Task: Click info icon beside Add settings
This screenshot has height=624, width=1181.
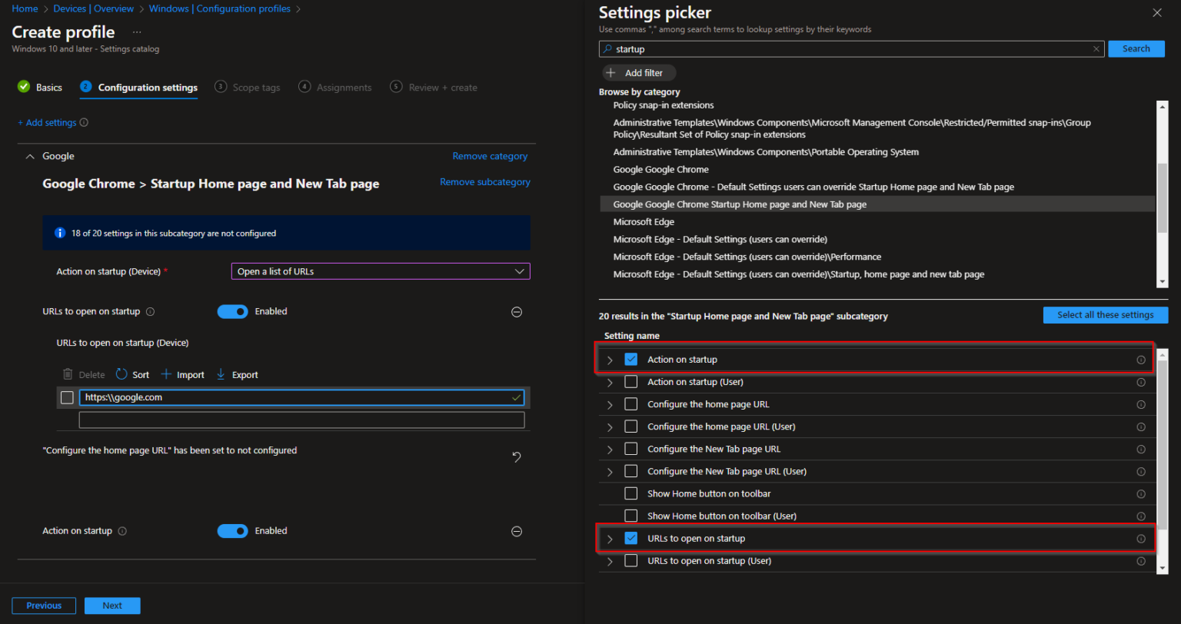Action: click(84, 123)
